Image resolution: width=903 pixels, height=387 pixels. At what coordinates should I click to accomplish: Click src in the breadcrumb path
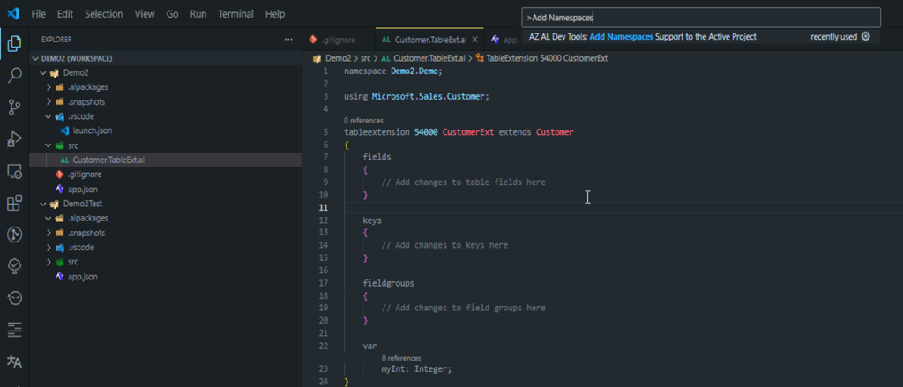click(x=366, y=58)
